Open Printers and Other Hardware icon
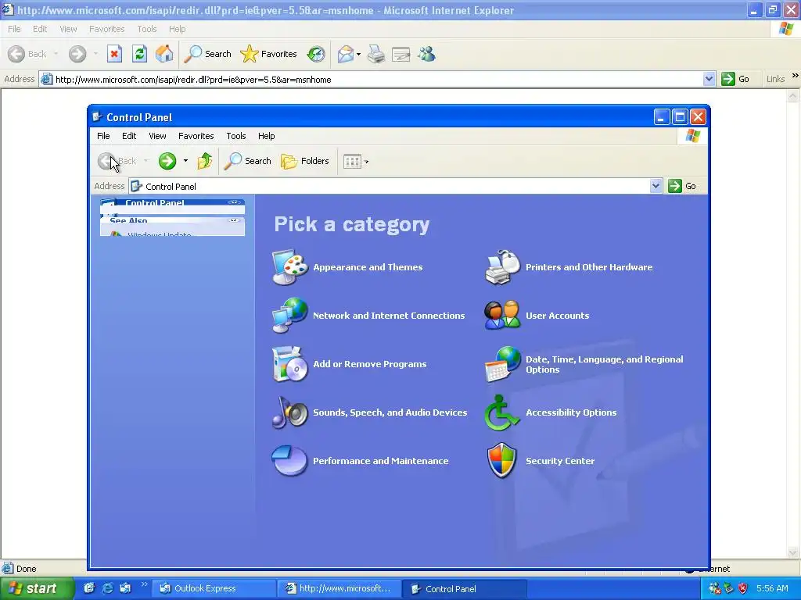The image size is (801, 600). click(502, 267)
